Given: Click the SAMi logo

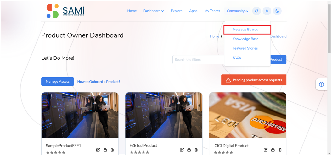Looking at the screenshot, I should tap(65, 11).
